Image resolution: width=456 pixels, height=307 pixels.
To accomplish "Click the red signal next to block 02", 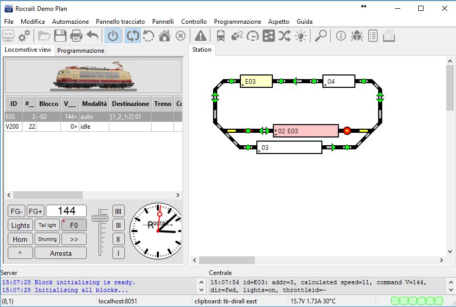I will [x=347, y=131].
